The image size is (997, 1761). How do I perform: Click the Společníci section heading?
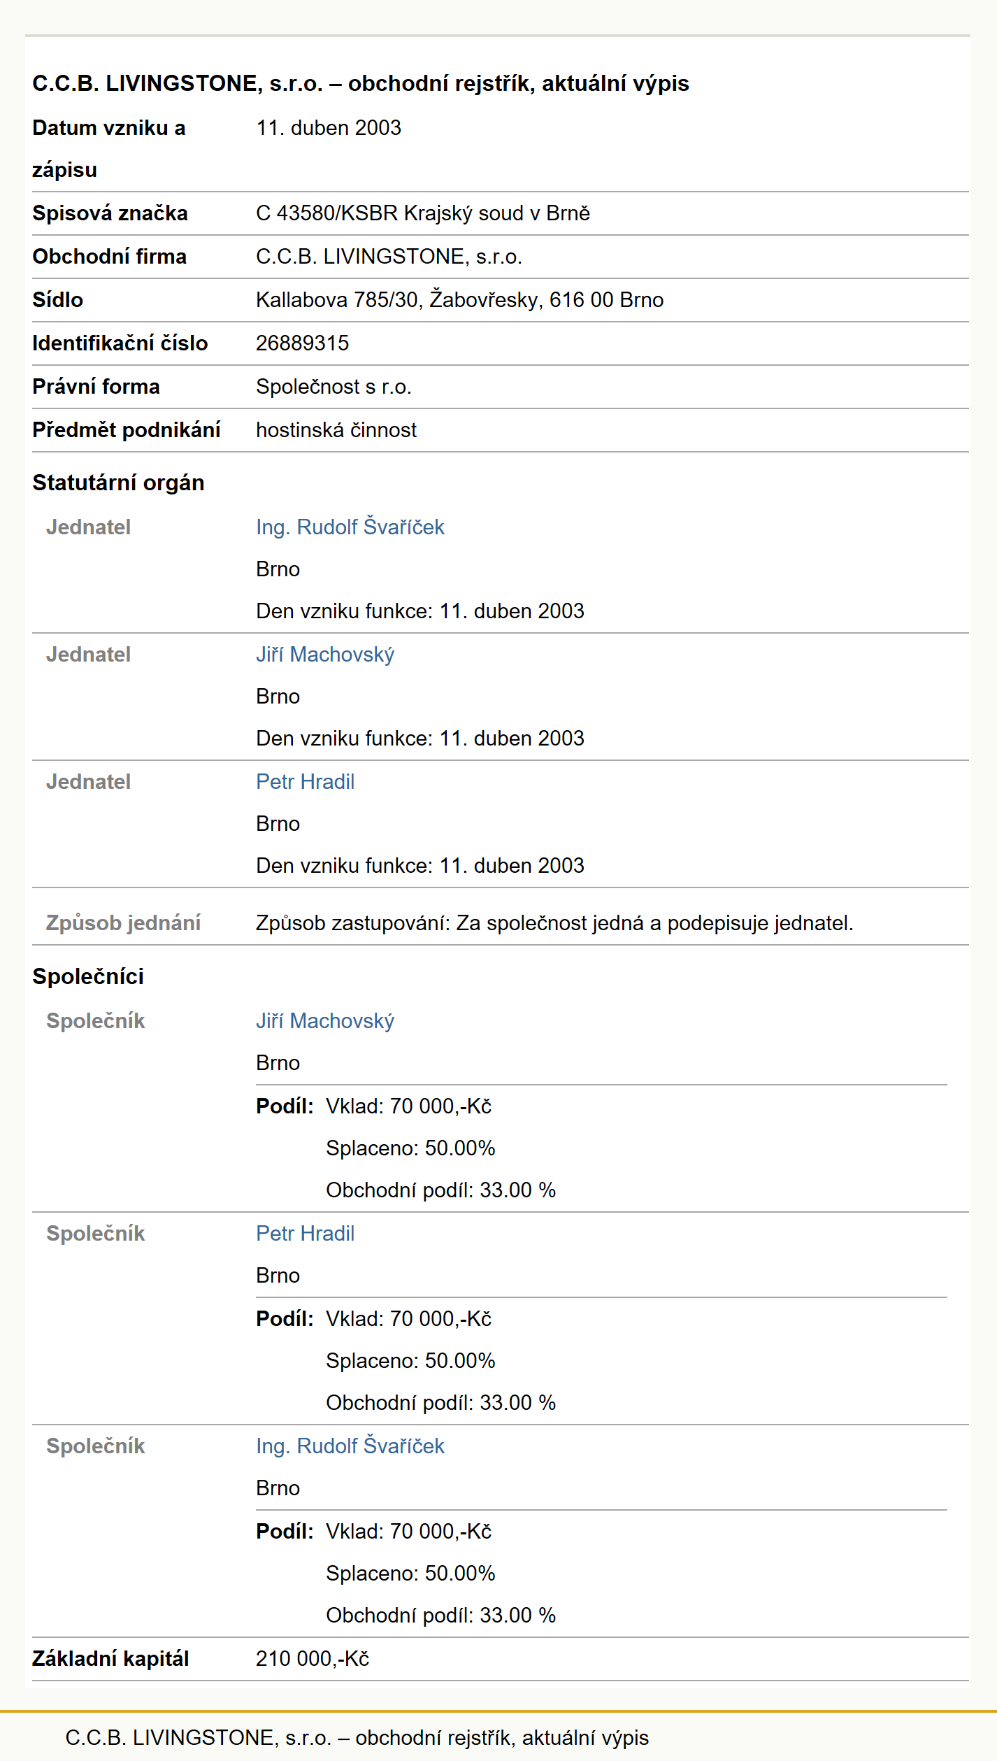coord(88,976)
